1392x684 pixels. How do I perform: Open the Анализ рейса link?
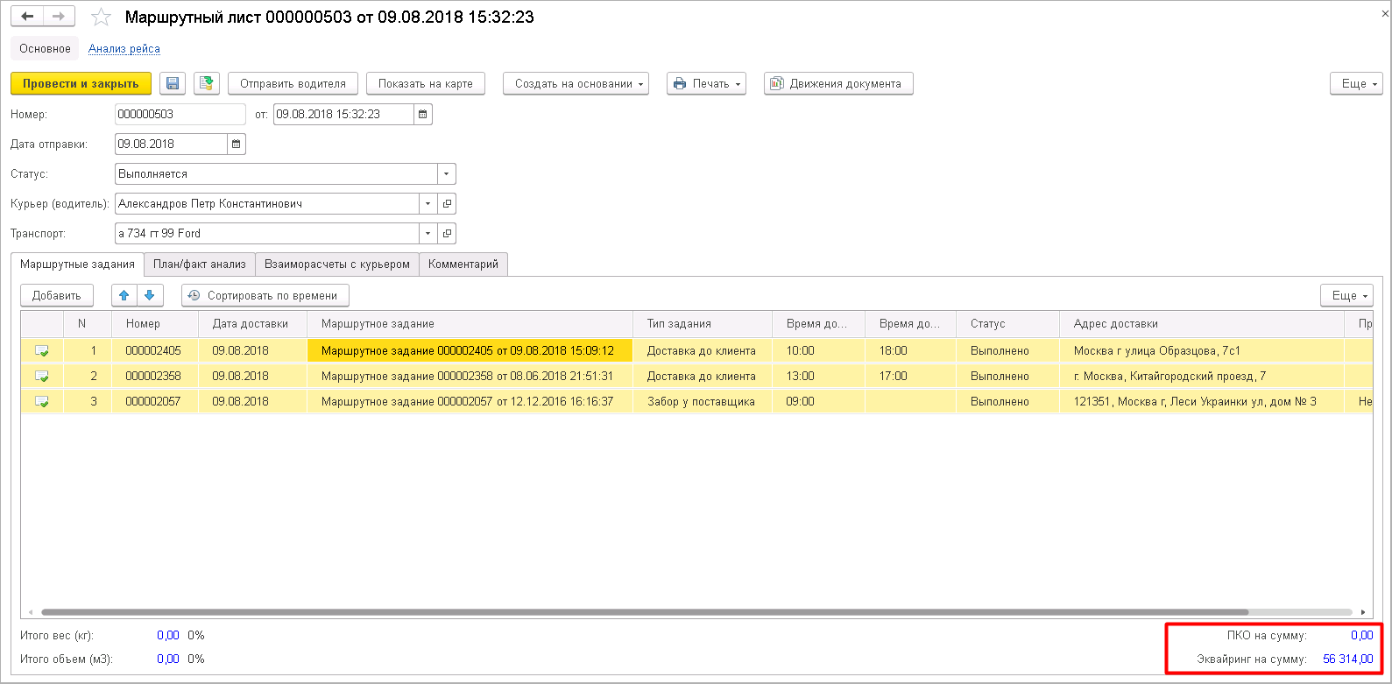(x=124, y=48)
